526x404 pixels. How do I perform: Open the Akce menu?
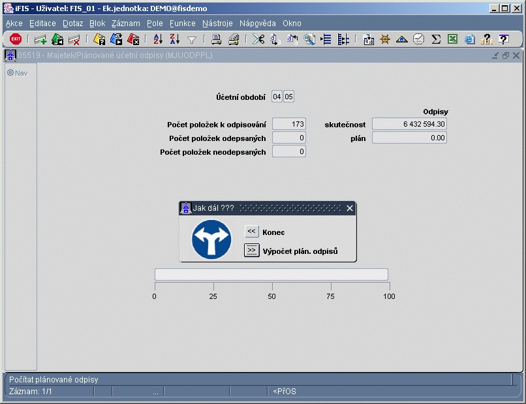(14, 23)
